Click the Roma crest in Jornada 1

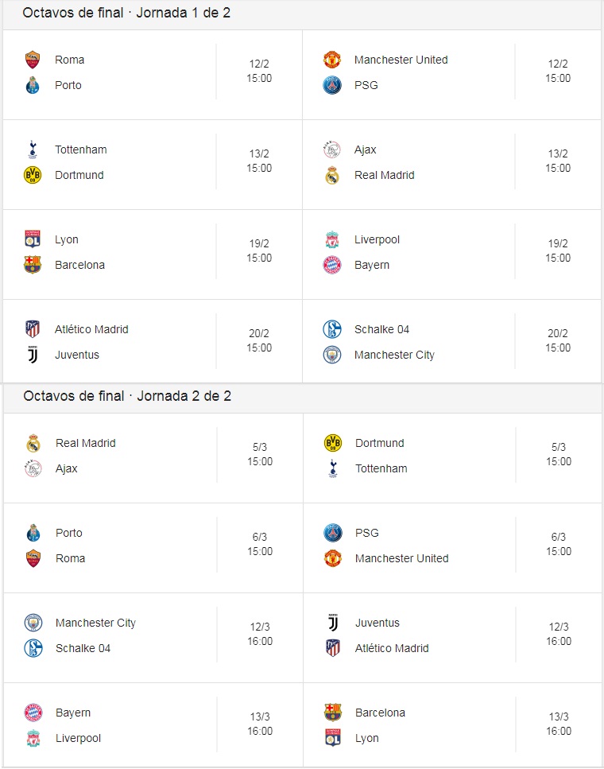pos(33,60)
